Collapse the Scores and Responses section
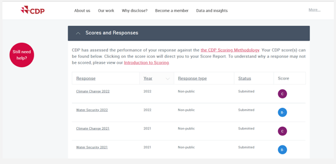This screenshot has height=164, width=336. click(x=78, y=33)
